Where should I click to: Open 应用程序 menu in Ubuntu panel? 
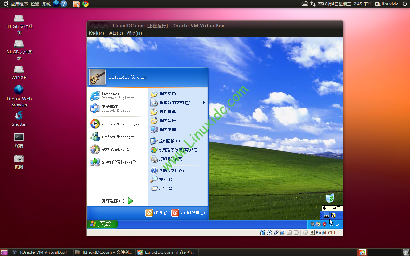pos(19,4)
